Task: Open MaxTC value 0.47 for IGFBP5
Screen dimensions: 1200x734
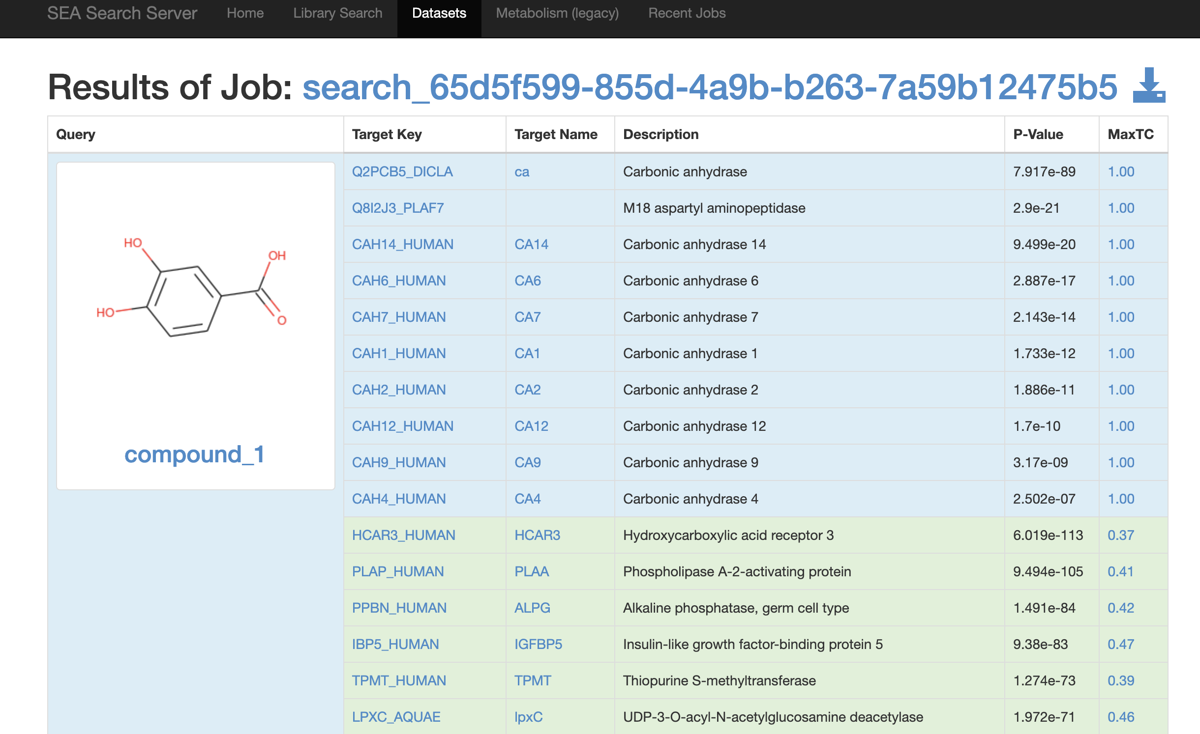Action: click(1120, 645)
